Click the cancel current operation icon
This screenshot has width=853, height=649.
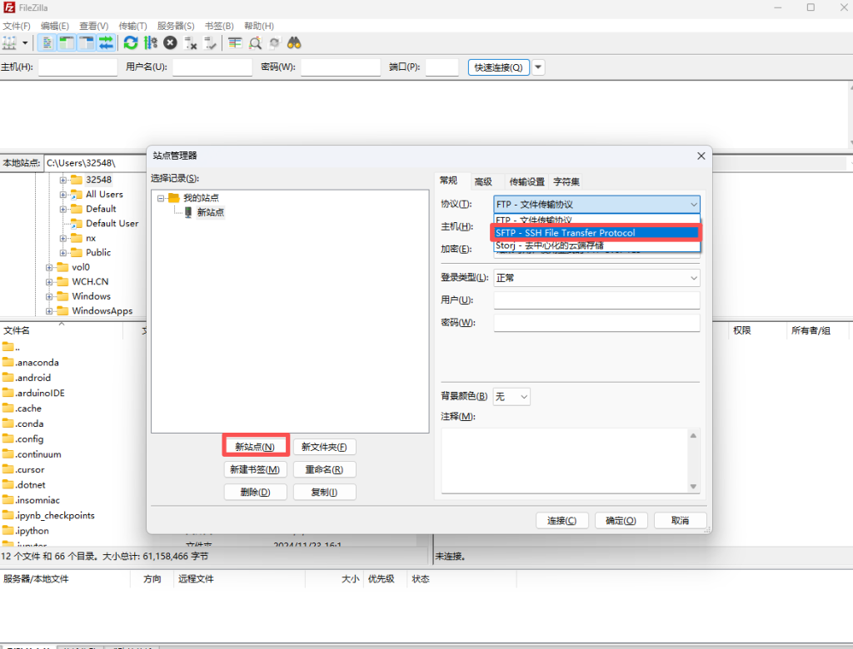[x=171, y=42]
